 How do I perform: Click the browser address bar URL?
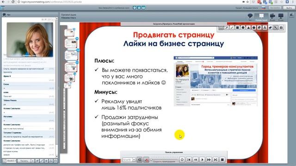tap(51, 2)
